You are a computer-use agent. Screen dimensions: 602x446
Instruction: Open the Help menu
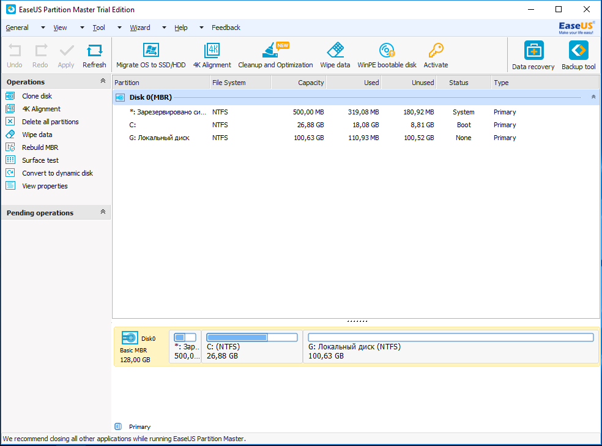coord(181,28)
